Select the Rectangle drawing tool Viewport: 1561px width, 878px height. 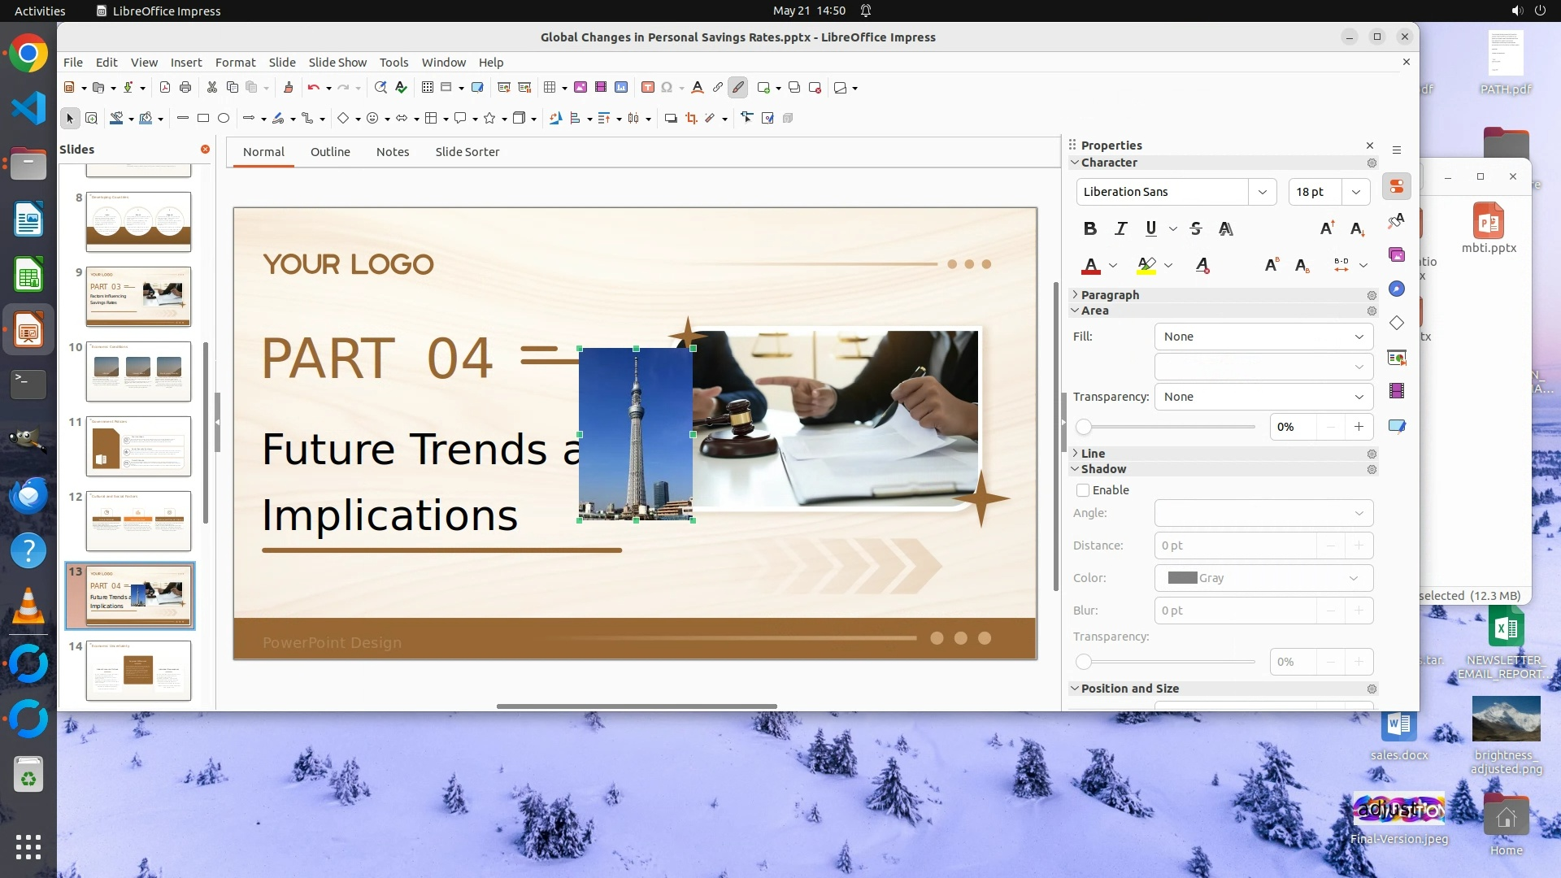pyautogui.click(x=203, y=119)
